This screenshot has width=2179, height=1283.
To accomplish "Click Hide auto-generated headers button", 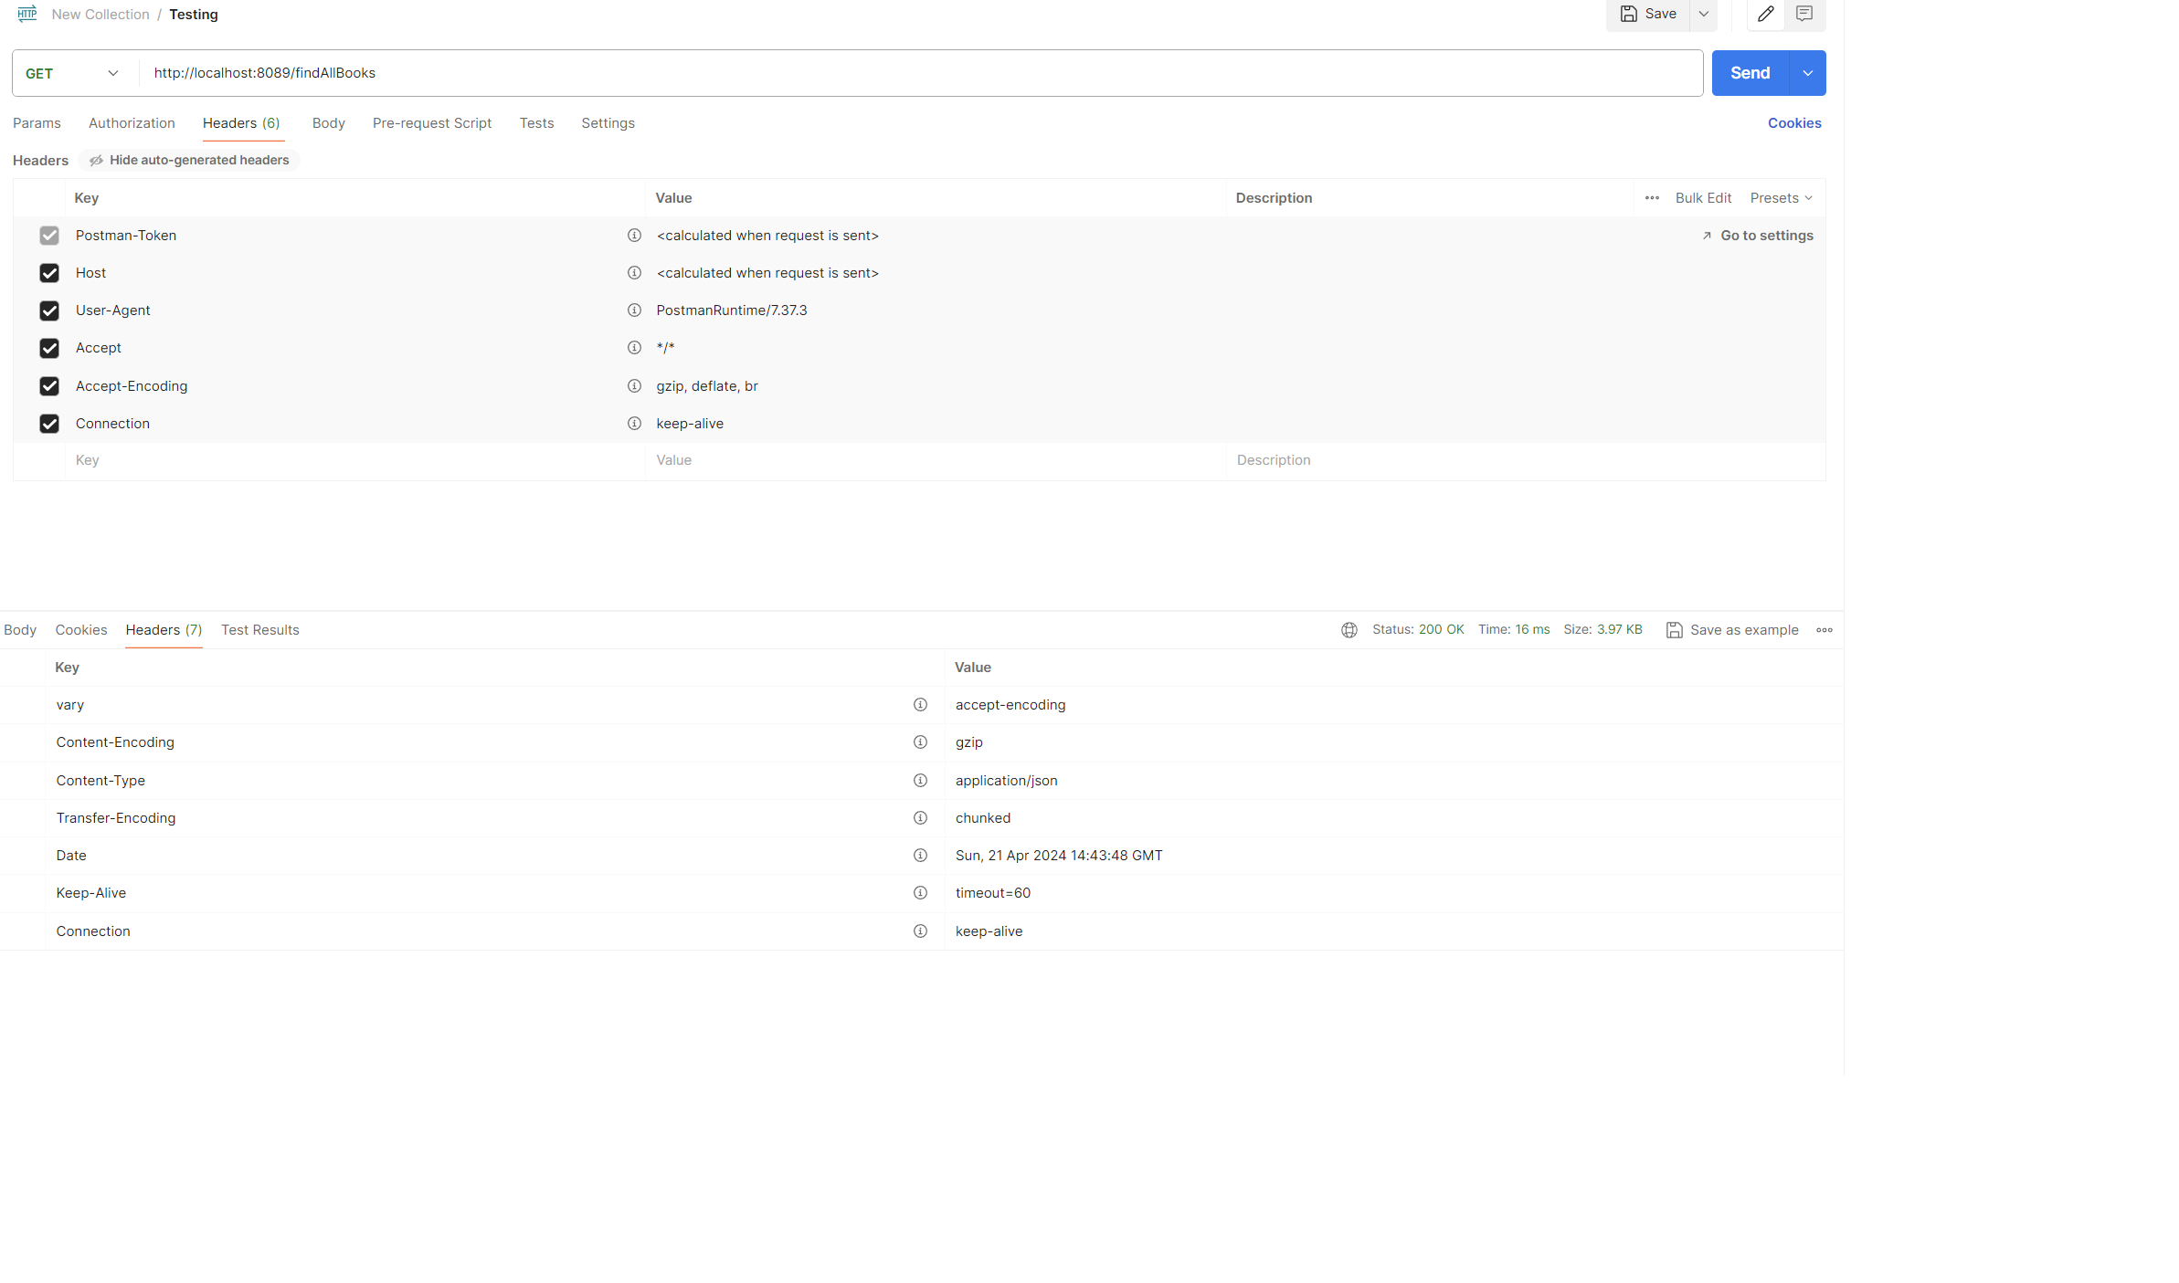I will tap(189, 160).
